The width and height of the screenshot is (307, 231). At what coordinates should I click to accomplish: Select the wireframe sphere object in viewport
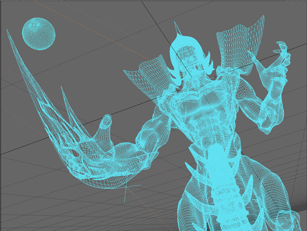[x=39, y=34]
